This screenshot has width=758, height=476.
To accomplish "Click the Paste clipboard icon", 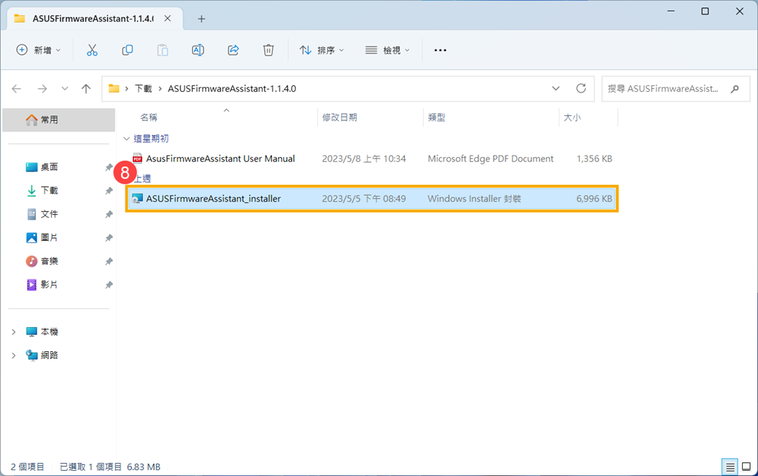I will click(x=163, y=50).
